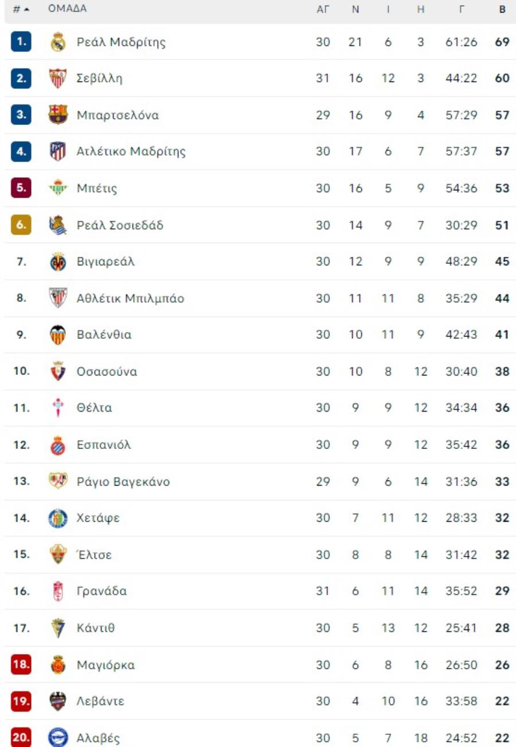
Task: Click the Valencia bat crest icon
Action: tap(58, 335)
